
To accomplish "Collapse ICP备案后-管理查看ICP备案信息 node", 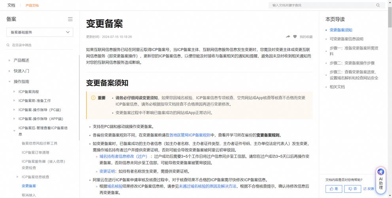I will click(14, 131).
